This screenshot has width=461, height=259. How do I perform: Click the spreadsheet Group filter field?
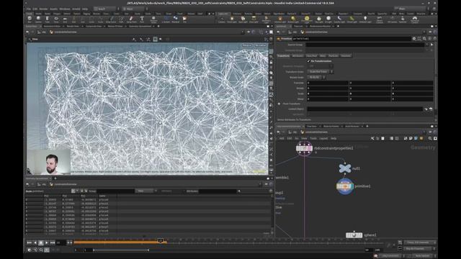(115, 191)
